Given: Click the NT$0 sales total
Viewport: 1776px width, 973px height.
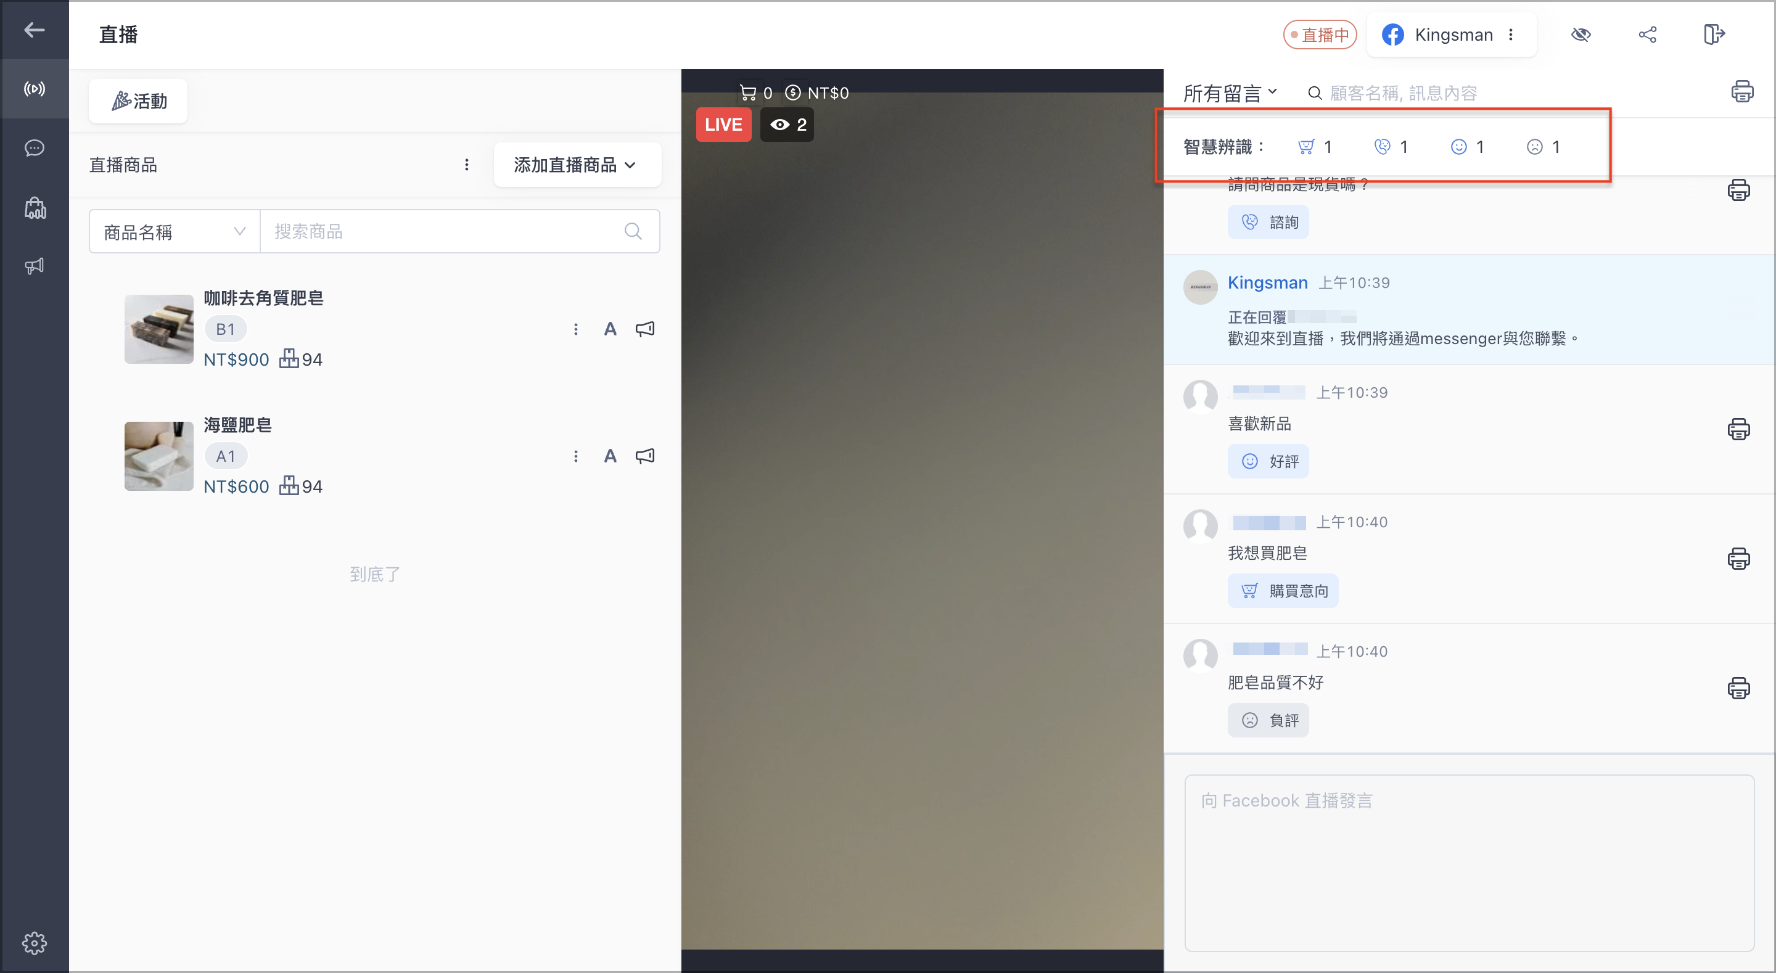Looking at the screenshot, I should (x=817, y=93).
